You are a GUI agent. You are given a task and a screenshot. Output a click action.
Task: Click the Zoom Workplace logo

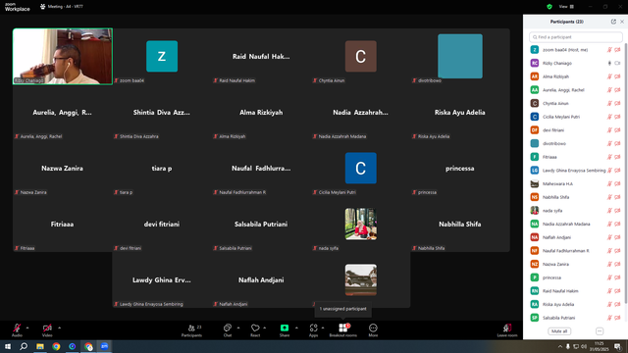(18, 7)
